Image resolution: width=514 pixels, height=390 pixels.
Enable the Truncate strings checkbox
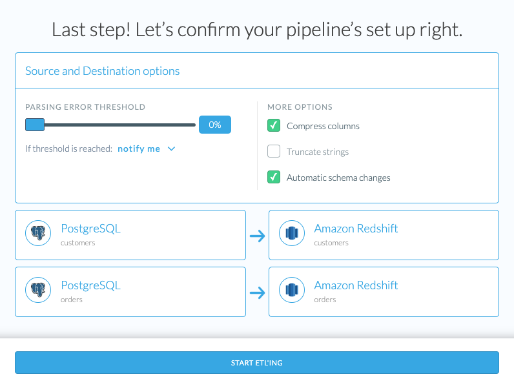pos(274,151)
